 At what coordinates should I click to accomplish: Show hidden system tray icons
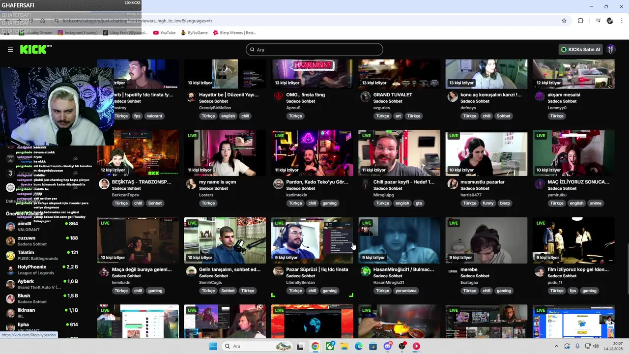click(557, 346)
